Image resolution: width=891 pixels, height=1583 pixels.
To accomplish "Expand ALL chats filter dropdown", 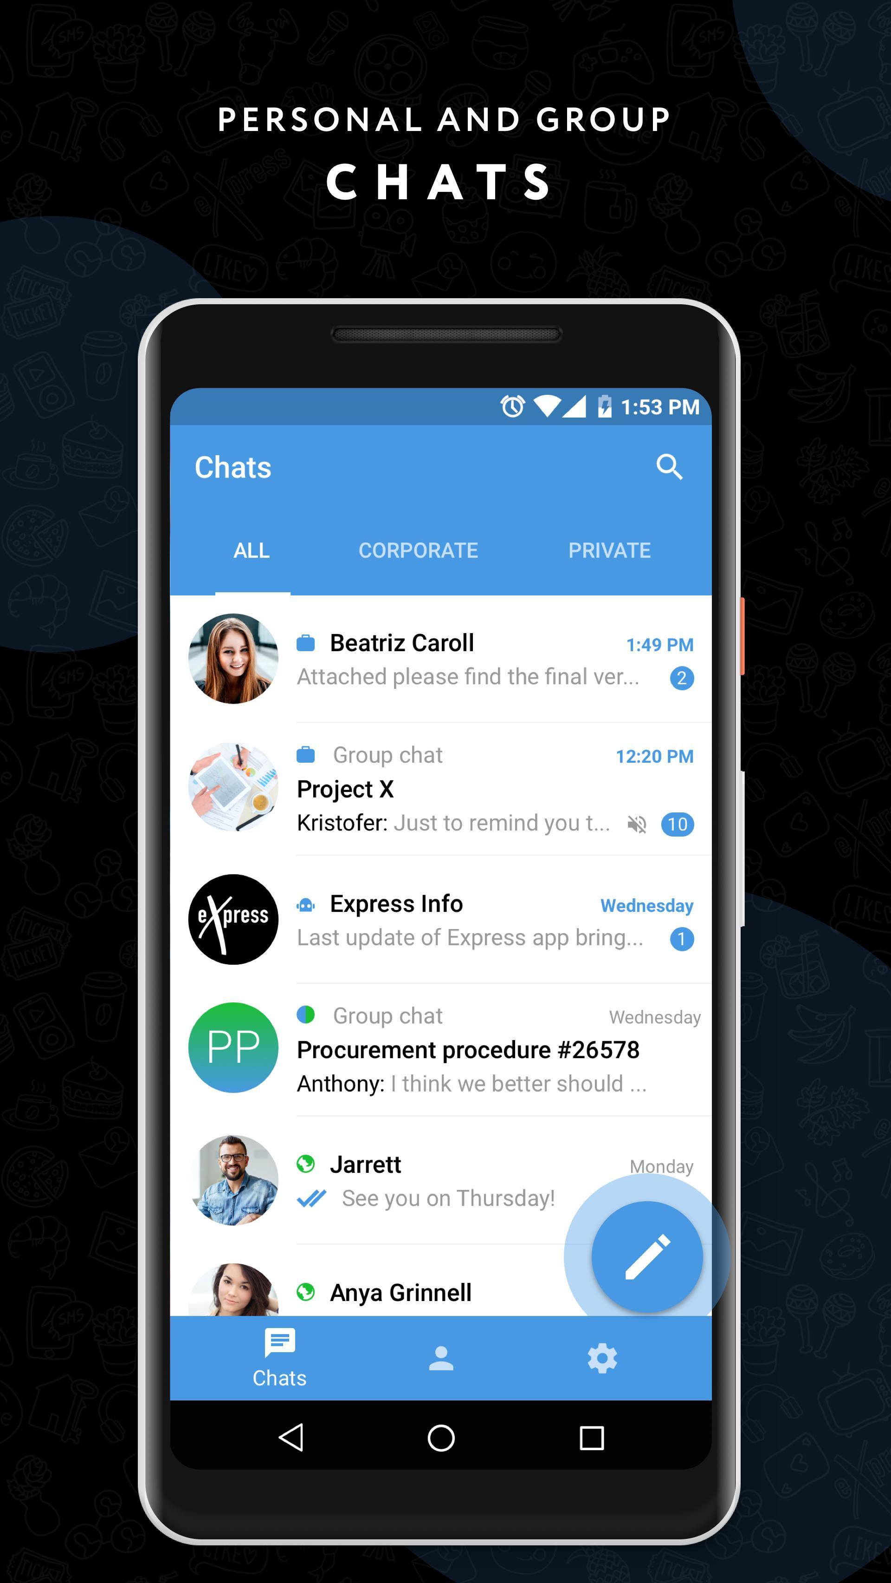I will [252, 549].
